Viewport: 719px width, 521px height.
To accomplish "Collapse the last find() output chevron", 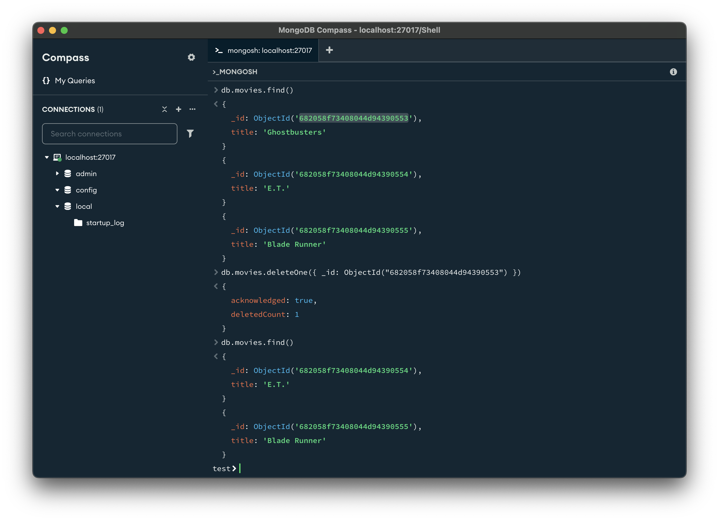I will click(x=216, y=357).
